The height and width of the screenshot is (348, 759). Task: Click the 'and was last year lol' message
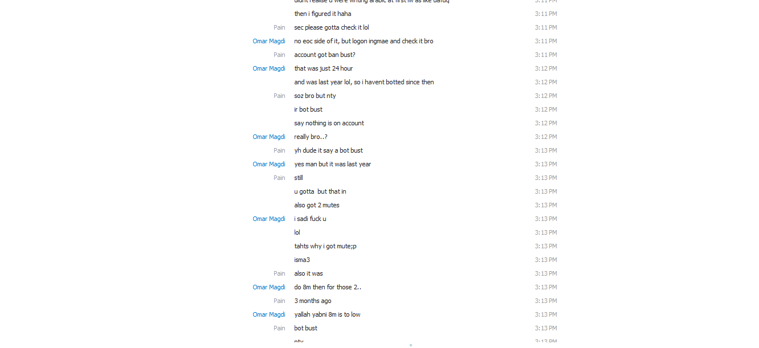point(364,82)
